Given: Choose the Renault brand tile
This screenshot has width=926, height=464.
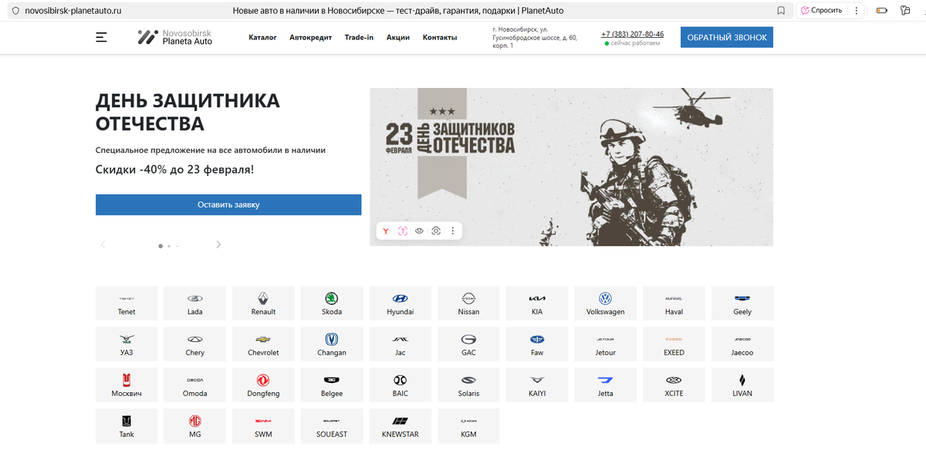Looking at the screenshot, I should coord(263,303).
